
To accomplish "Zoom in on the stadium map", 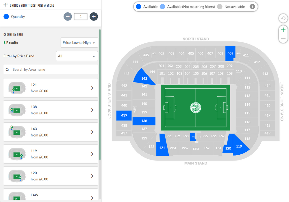I will click(283, 30).
